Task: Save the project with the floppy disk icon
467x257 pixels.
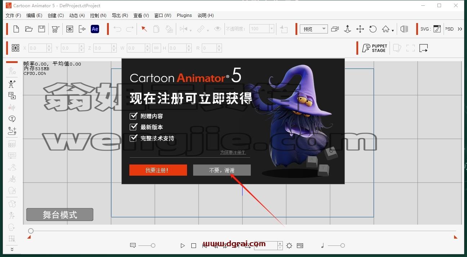Action: pos(42,29)
